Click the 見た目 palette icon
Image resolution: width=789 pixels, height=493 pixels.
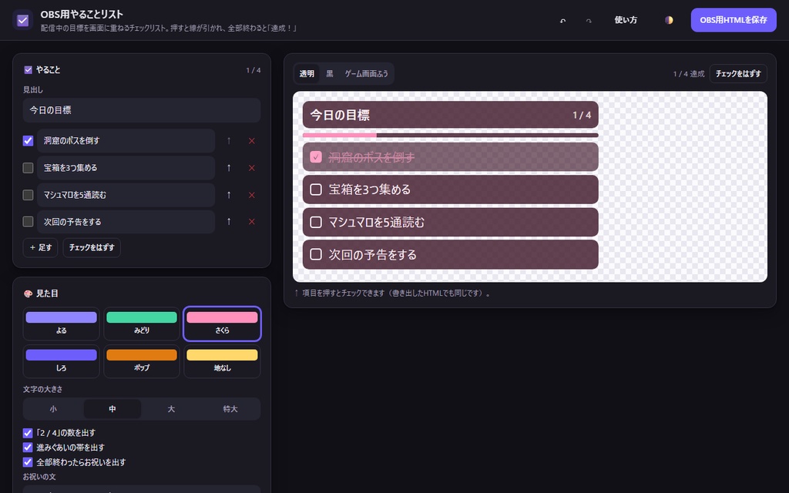[x=29, y=293]
